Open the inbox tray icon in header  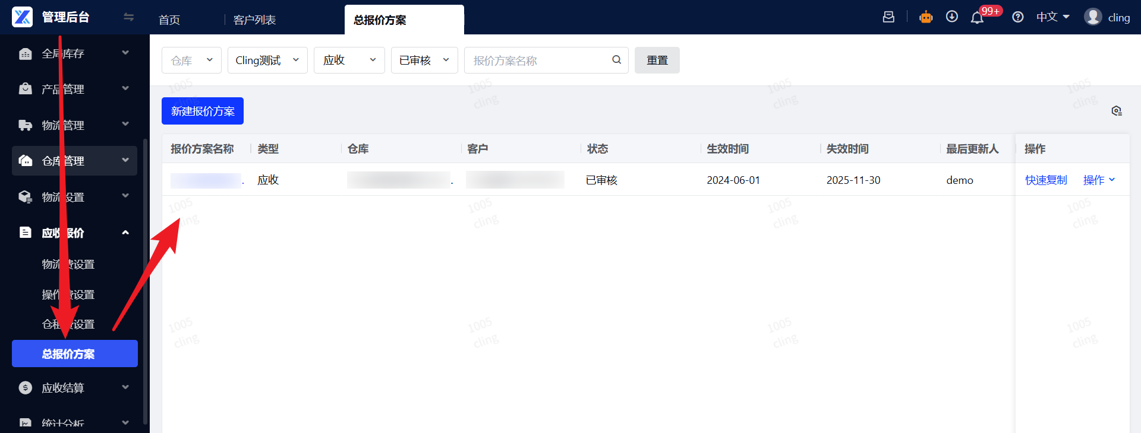point(888,17)
